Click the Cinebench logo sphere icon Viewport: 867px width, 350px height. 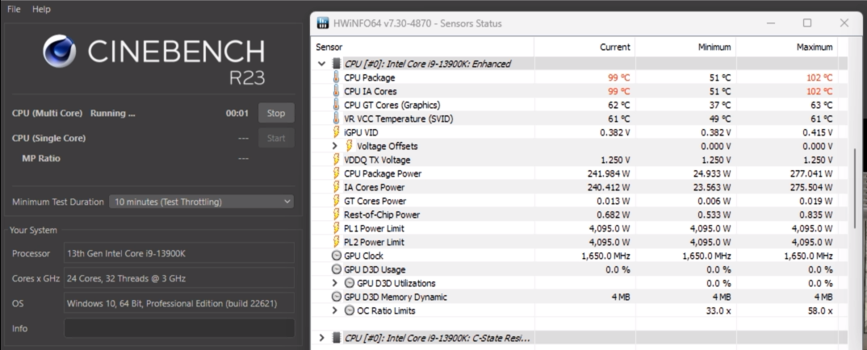(x=61, y=52)
